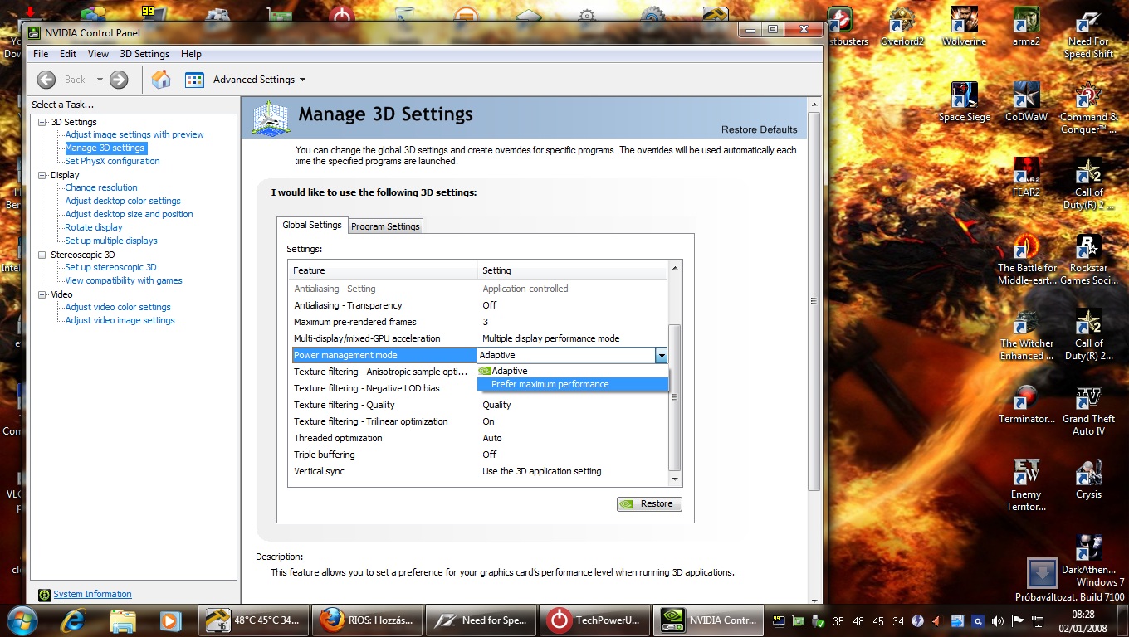Screen dimensions: 1129x637
Task: Open the Power management mode dropdown arrow
Action: coord(661,355)
